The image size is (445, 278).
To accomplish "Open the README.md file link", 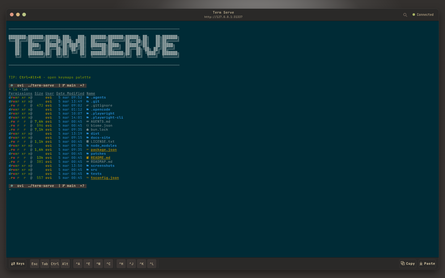I will click(x=100, y=158).
